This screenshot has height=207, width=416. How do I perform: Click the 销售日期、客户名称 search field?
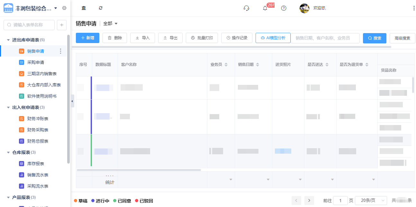325,38
